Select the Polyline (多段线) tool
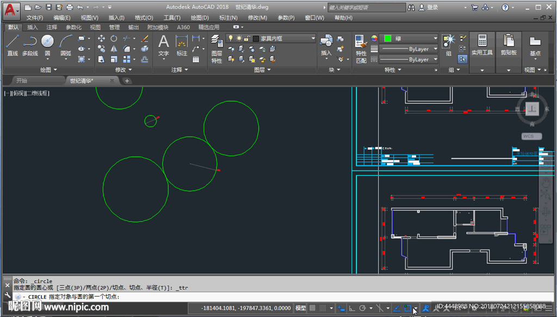 (30, 45)
